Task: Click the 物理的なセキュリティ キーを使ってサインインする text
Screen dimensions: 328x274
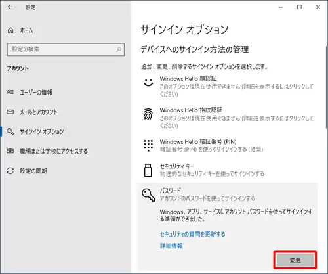Action: point(212,174)
